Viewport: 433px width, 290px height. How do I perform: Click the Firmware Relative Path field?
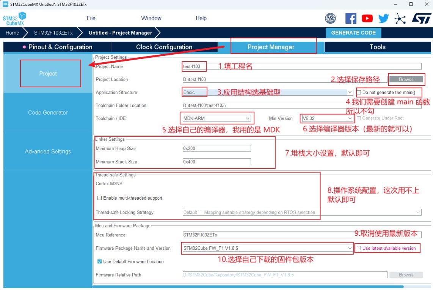pos(285,275)
